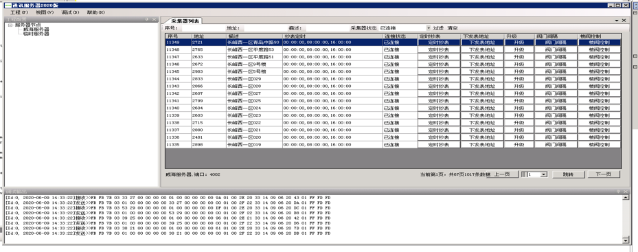This screenshot has width=638, height=252.
Task: Close the 采集器列表 document tab area
Action: pos(624,21)
